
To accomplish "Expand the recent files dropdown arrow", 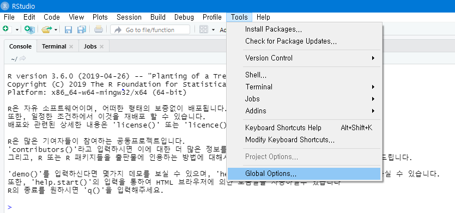I will (x=56, y=30).
